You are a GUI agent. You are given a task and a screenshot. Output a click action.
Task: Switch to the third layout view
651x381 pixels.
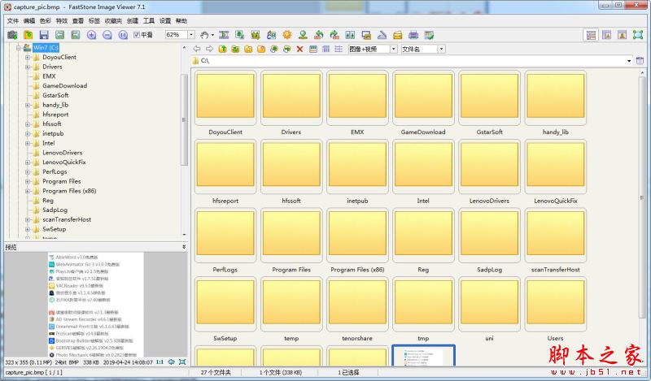622,35
